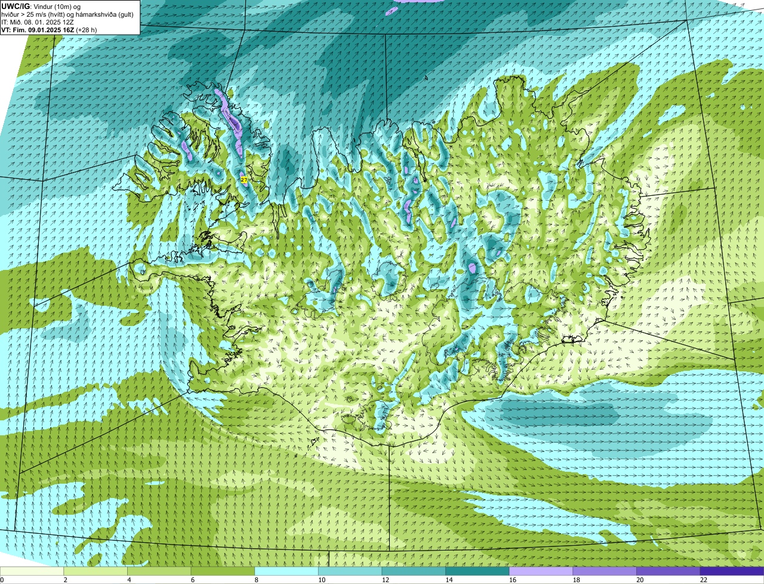The height and width of the screenshot is (584, 764).
Task: Click the 'VT: Fim. 09.01.2025 16Z' line
Action: click(49, 30)
